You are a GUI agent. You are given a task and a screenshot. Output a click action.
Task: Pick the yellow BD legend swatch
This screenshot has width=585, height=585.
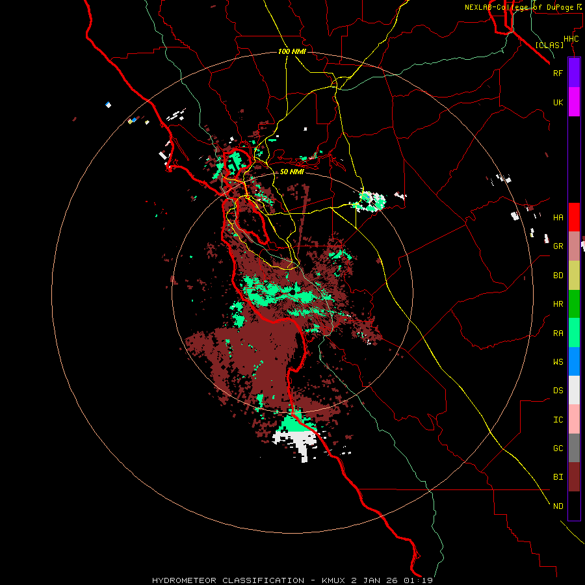pos(574,275)
